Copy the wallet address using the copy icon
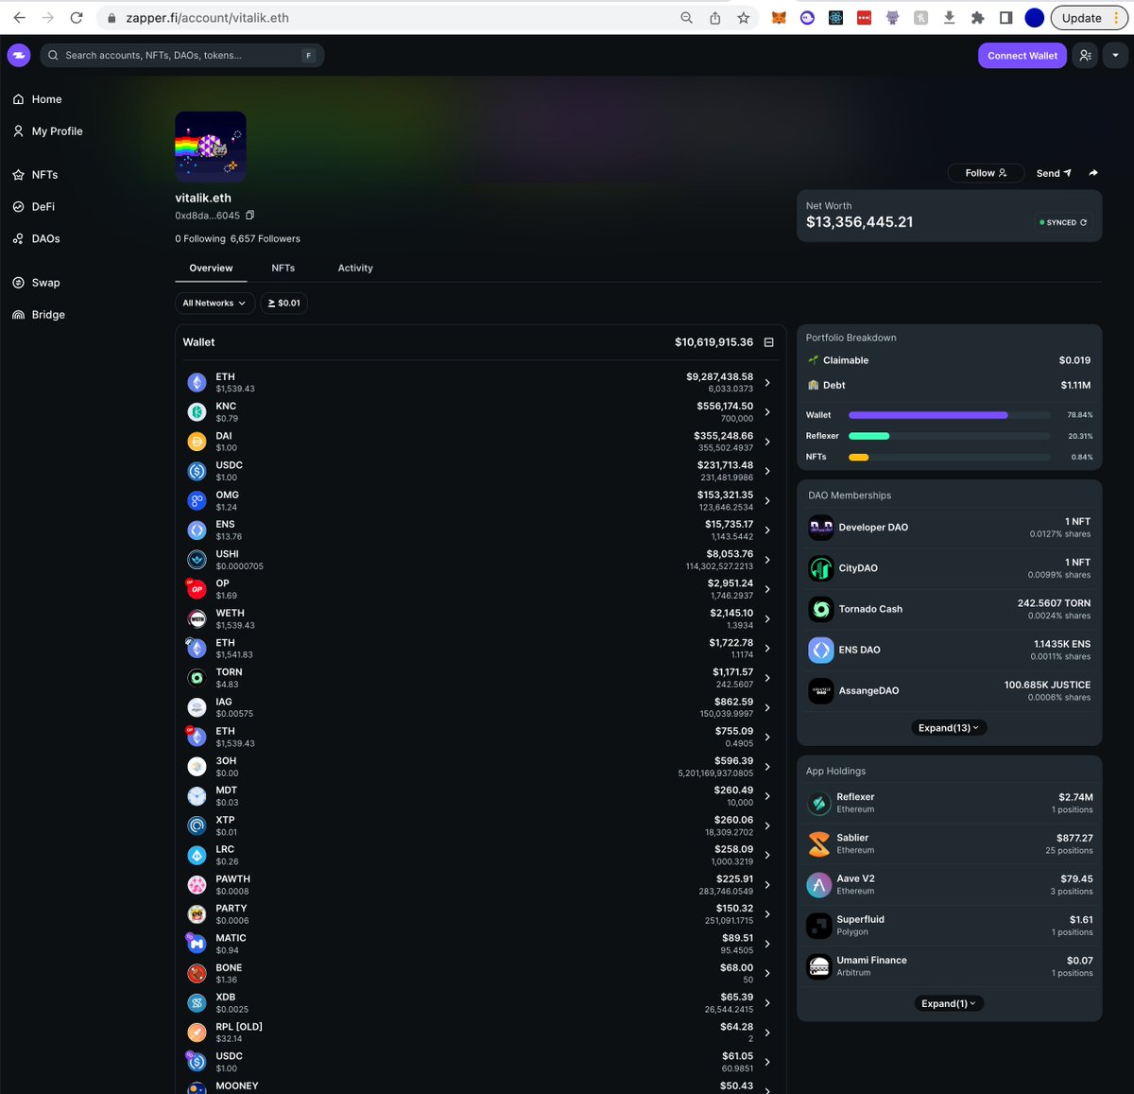 coord(249,216)
